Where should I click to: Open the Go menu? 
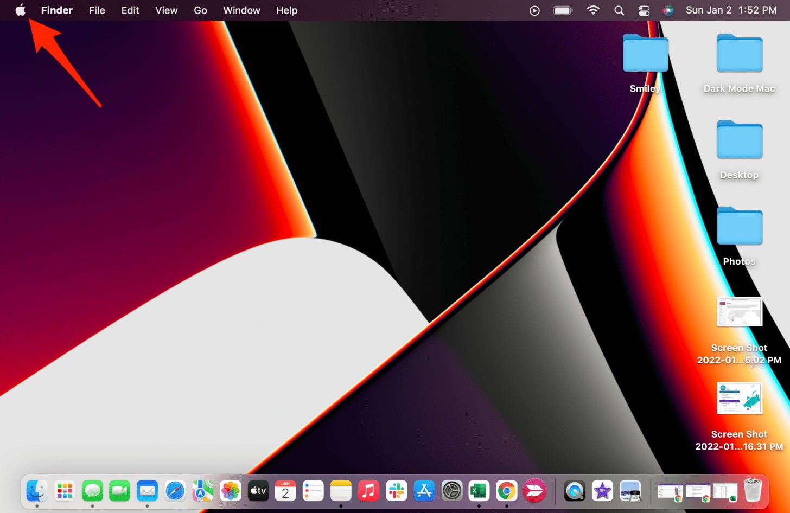[201, 10]
